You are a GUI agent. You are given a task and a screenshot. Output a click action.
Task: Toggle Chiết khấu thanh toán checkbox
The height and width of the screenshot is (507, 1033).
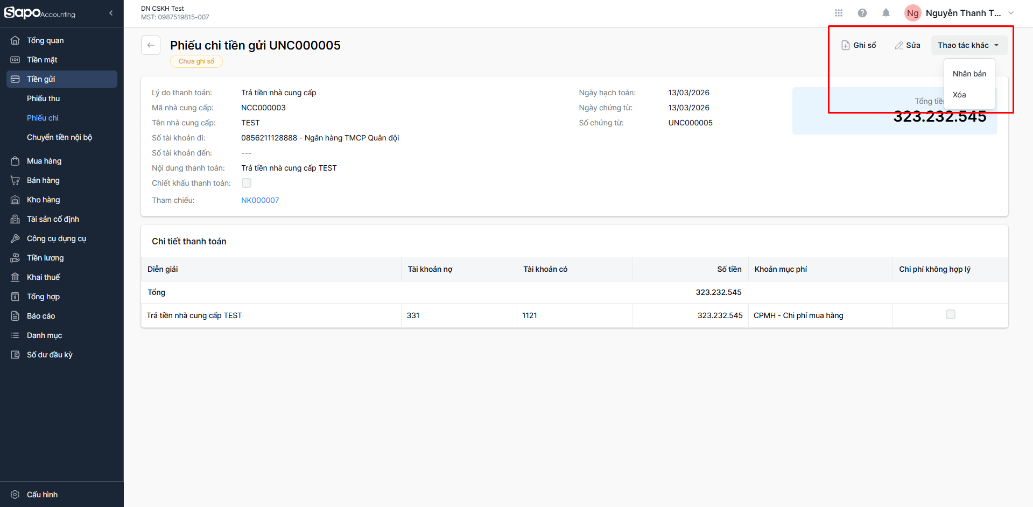click(247, 183)
